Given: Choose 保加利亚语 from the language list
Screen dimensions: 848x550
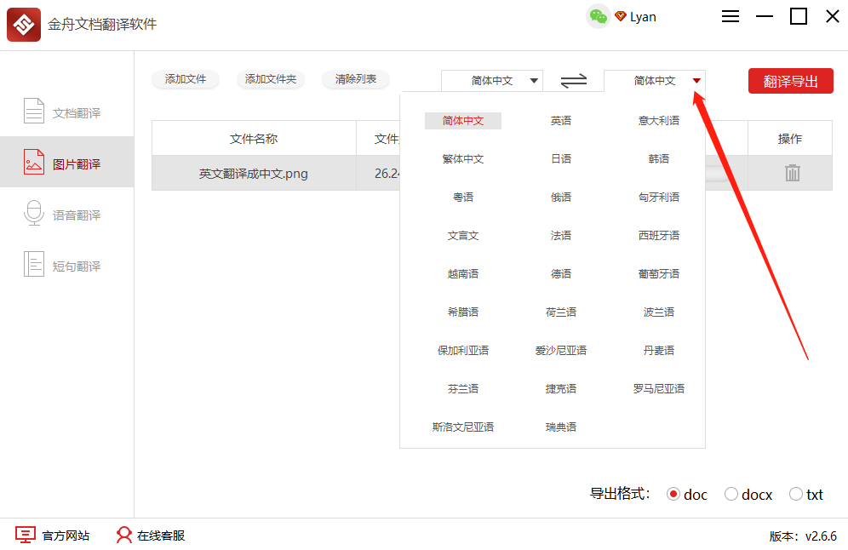Looking at the screenshot, I should tap(463, 351).
